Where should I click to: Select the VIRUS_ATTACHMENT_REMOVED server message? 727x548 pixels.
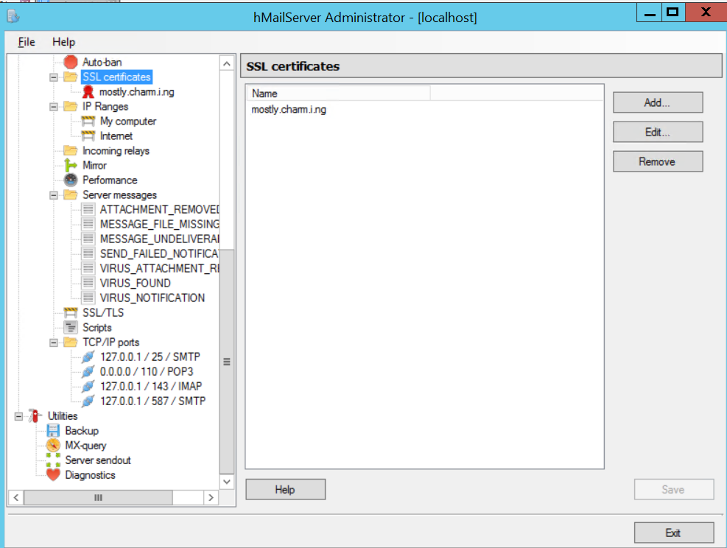(x=160, y=269)
